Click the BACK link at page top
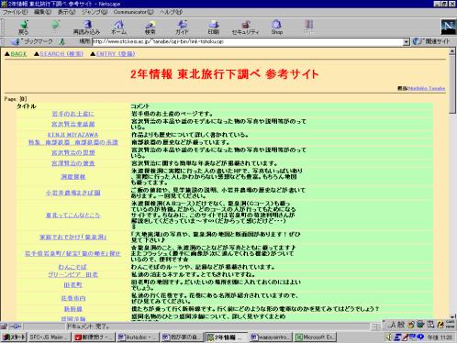The width and height of the screenshot is (457, 343). tap(18, 54)
